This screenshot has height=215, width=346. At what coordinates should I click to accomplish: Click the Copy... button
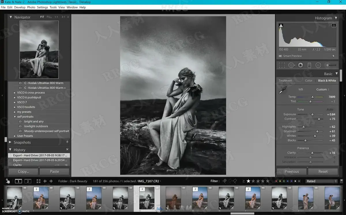click(23, 172)
